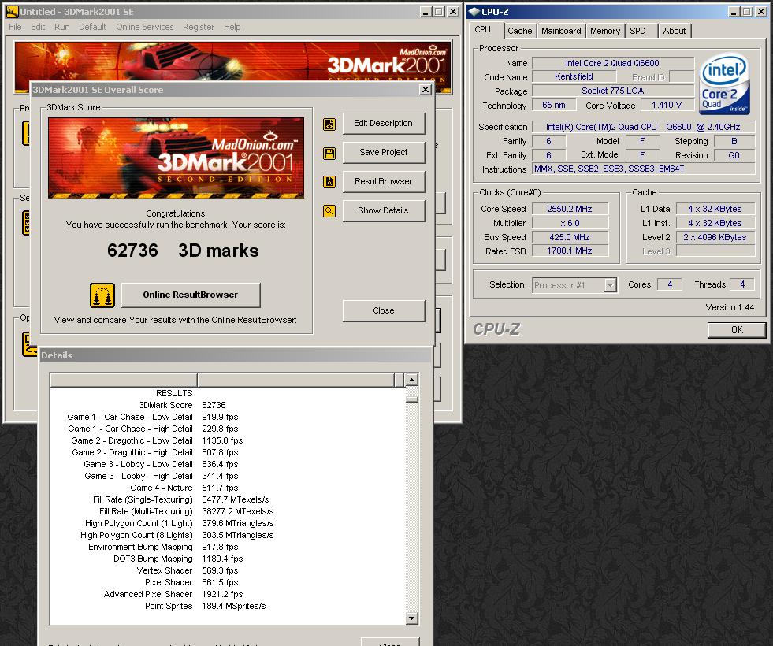The image size is (773, 646).
Task: Click Show Details button
Action: pos(384,210)
